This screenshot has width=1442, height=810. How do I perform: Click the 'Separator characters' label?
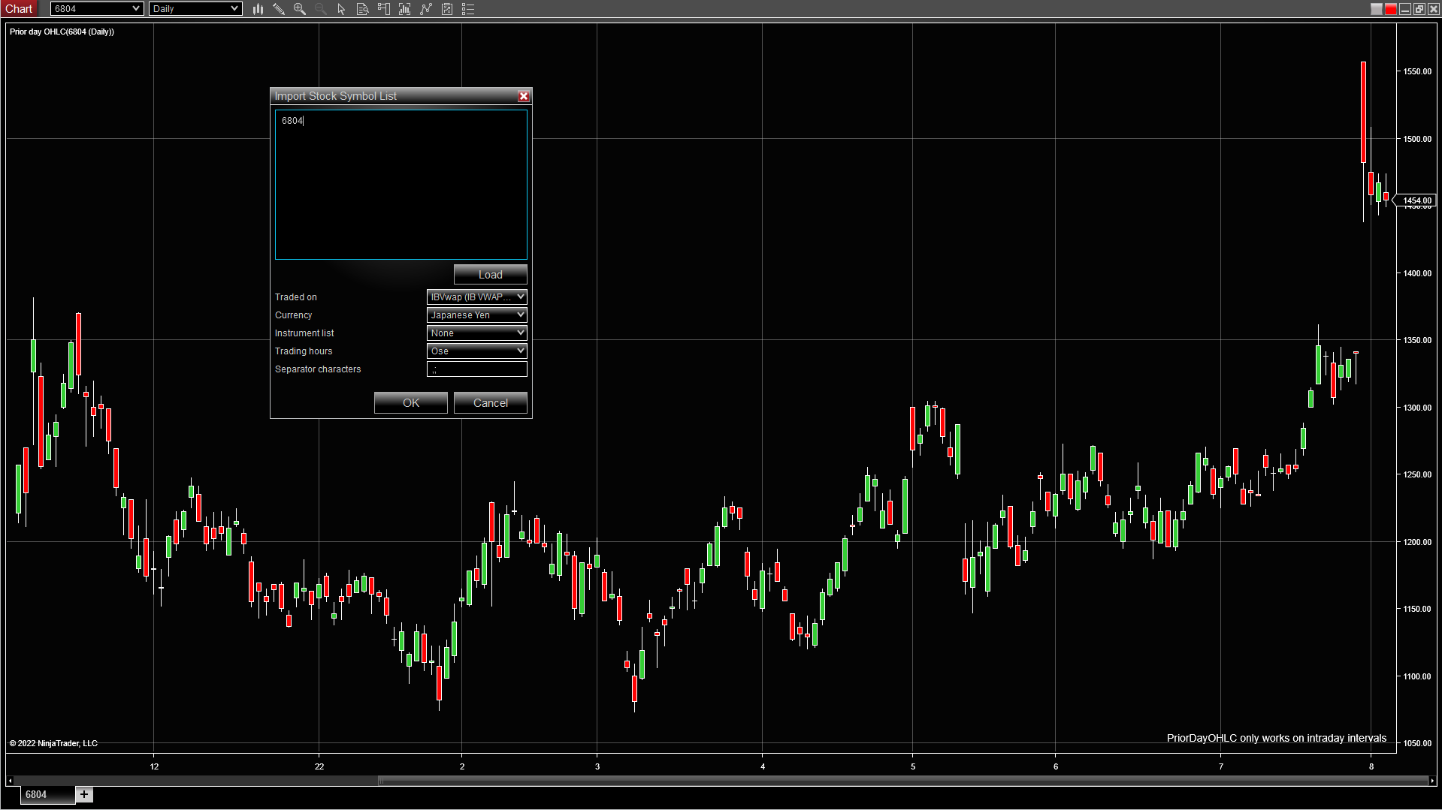click(318, 369)
